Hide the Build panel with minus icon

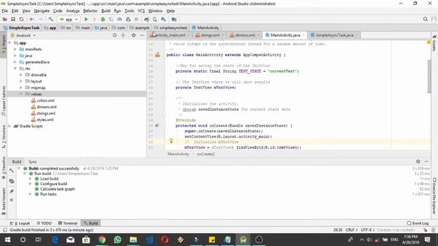426,161
